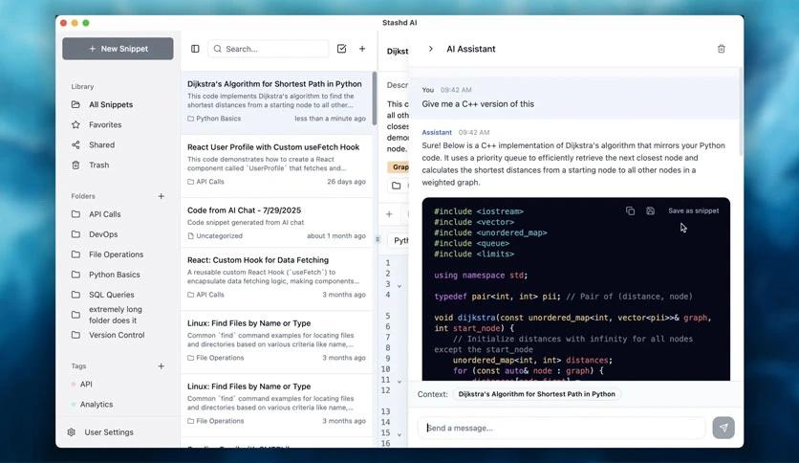This screenshot has width=799, height=463.
Task: Toggle the sidebar panel icon
Action: click(195, 49)
